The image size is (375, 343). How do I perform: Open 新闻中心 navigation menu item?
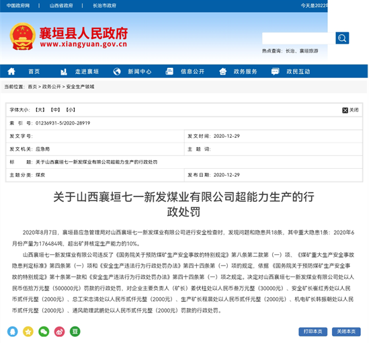[x=140, y=71]
